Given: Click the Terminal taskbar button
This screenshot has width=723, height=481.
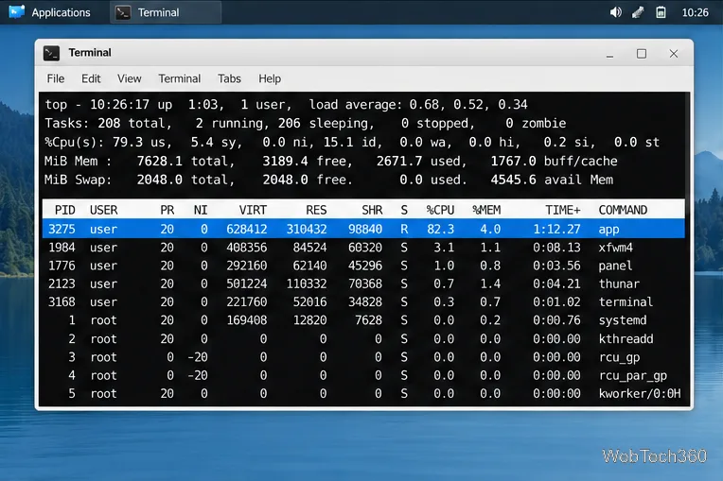Looking at the screenshot, I should click(x=166, y=12).
